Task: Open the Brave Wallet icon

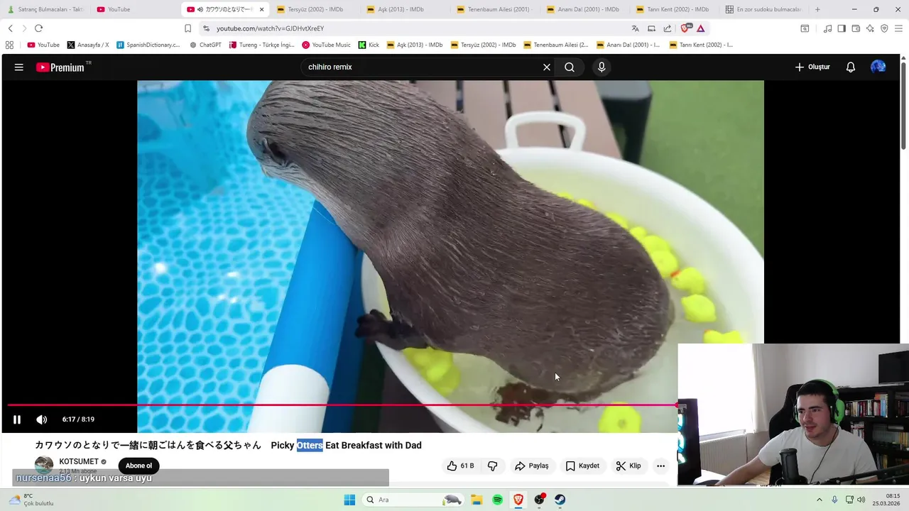Action: [x=856, y=28]
